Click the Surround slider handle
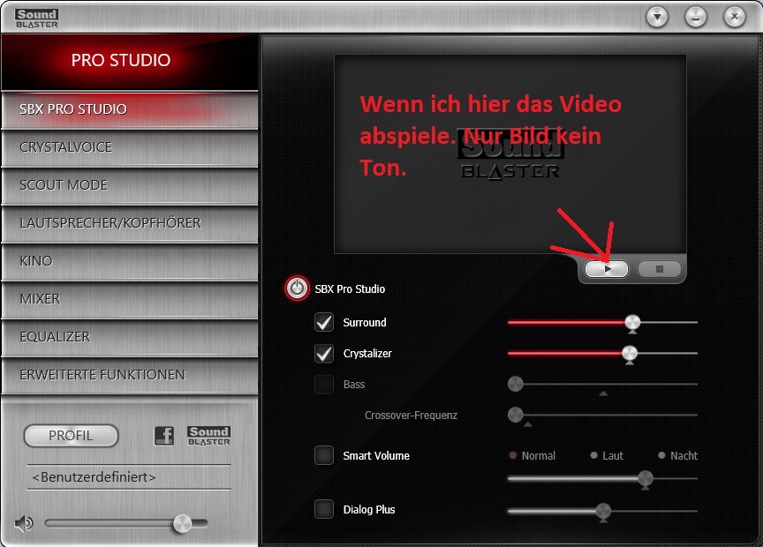Image resolution: width=763 pixels, height=547 pixels. coord(632,322)
